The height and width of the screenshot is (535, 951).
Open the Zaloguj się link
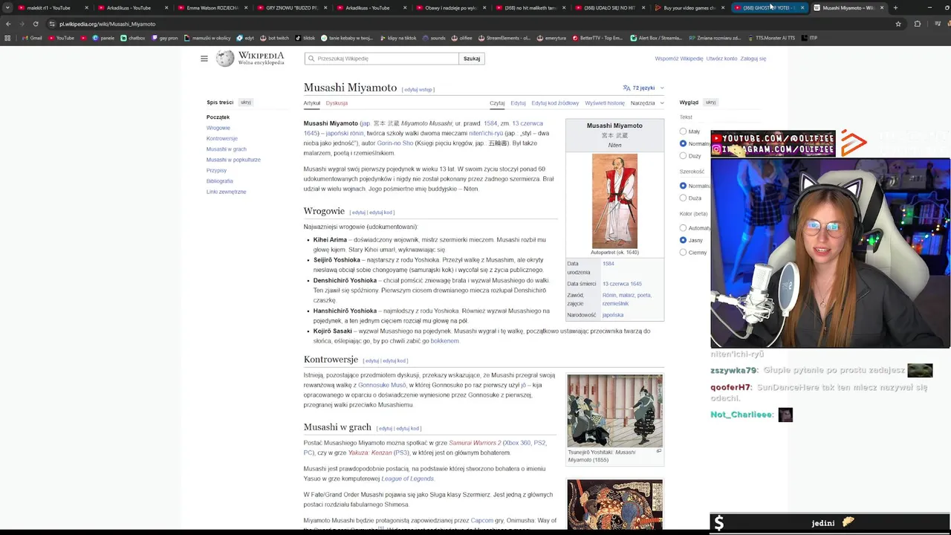[x=753, y=59]
